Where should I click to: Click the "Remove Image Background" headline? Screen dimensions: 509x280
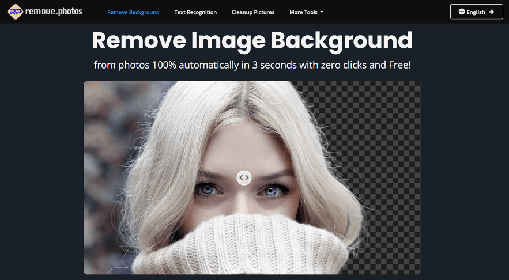[252, 40]
